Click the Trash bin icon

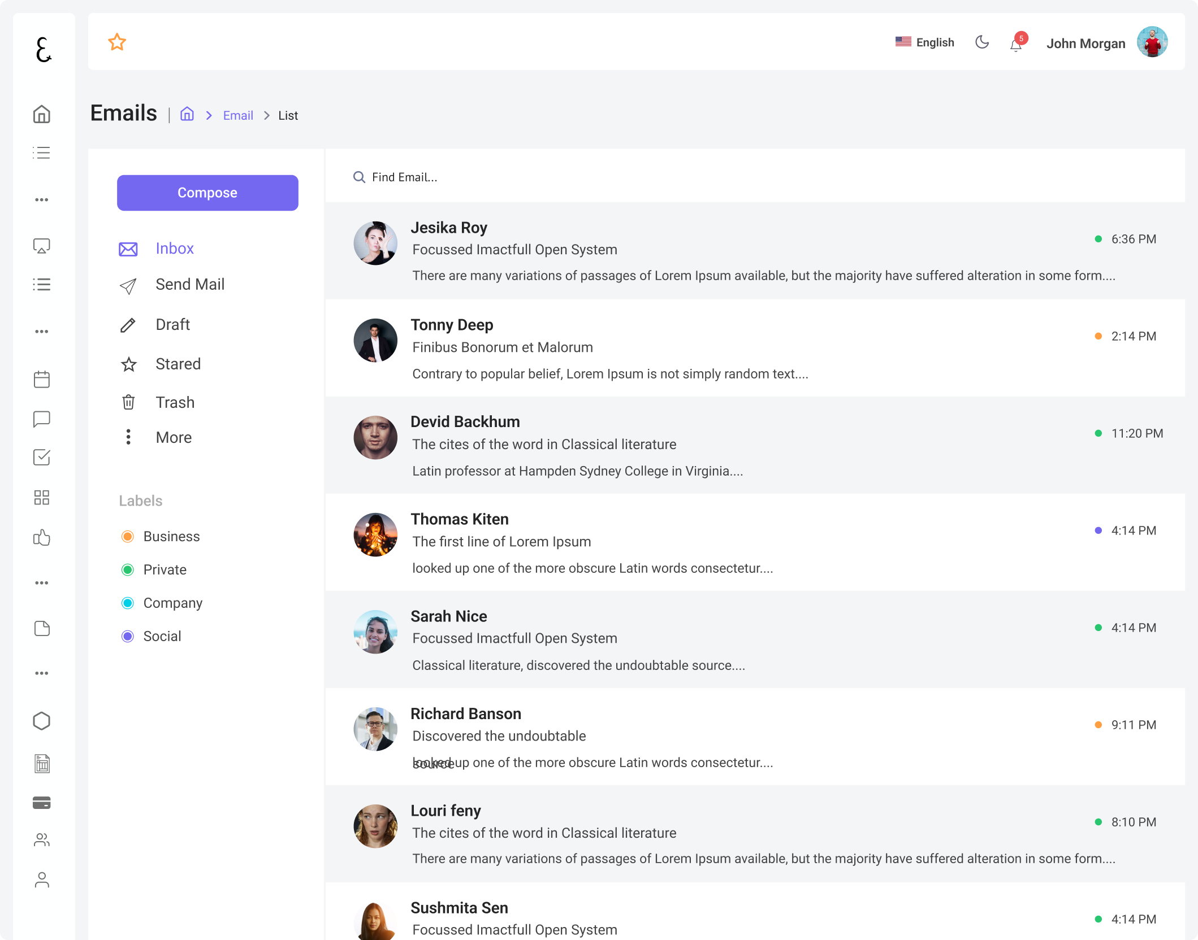tap(128, 402)
